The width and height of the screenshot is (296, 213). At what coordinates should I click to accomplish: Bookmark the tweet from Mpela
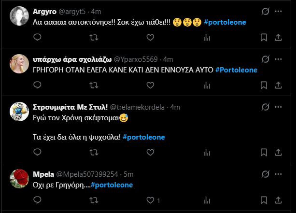coord(263,200)
